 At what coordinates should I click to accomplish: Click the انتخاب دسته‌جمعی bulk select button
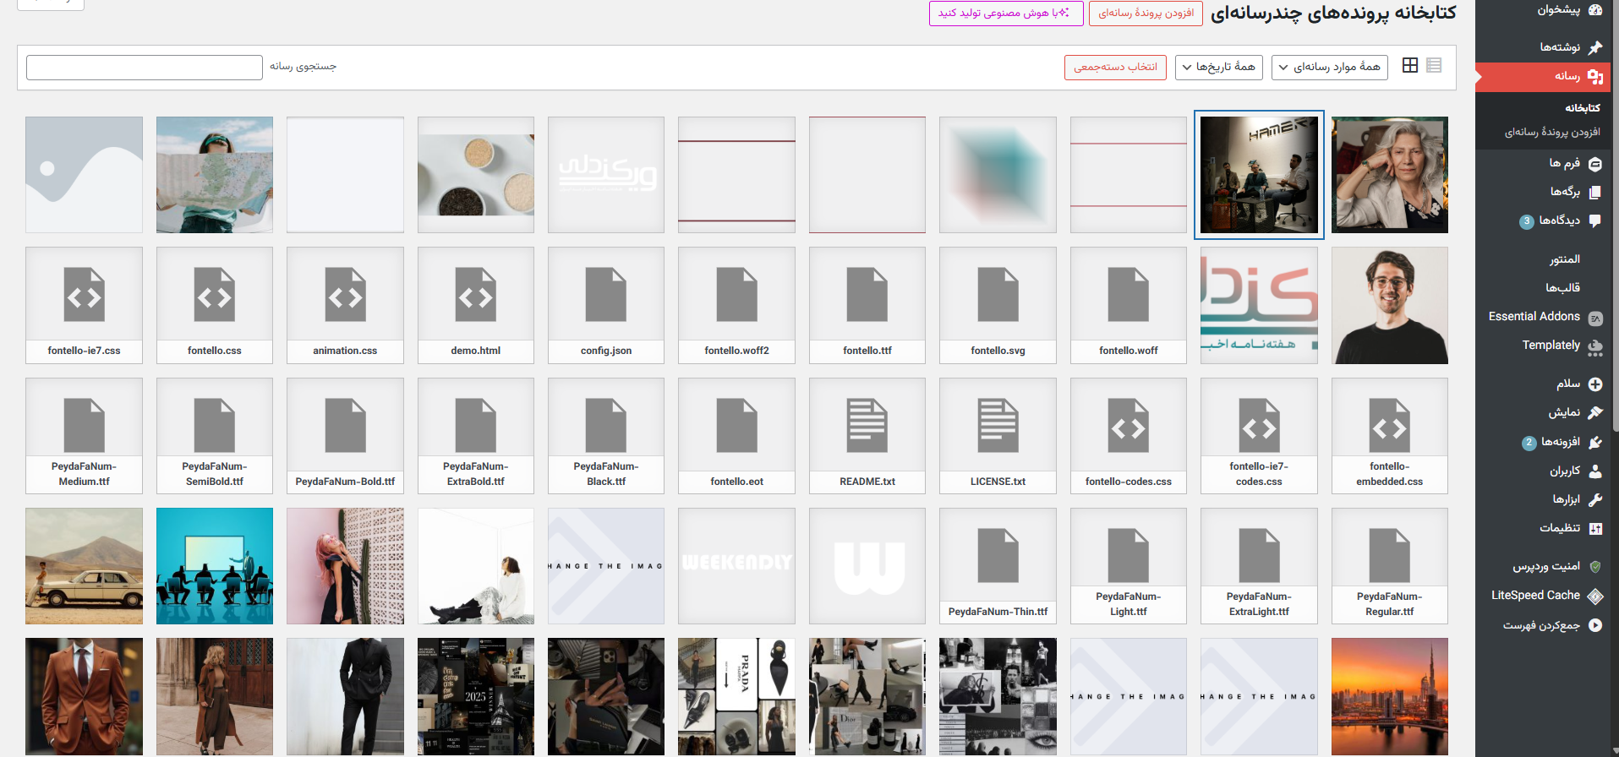tap(1115, 67)
